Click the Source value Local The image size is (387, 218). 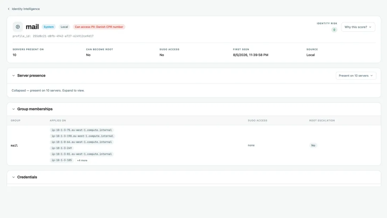(x=311, y=55)
